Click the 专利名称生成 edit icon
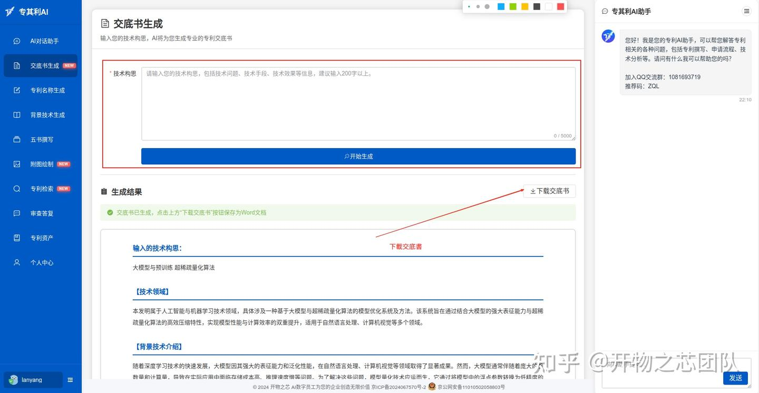This screenshot has width=759, height=393. (x=17, y=90)
